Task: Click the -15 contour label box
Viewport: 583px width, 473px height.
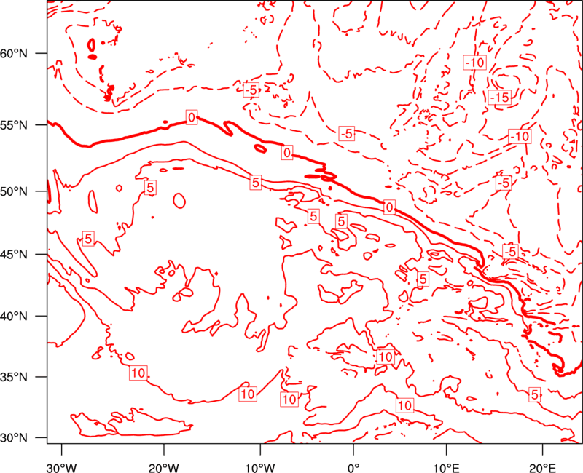Action: point(499,98)
